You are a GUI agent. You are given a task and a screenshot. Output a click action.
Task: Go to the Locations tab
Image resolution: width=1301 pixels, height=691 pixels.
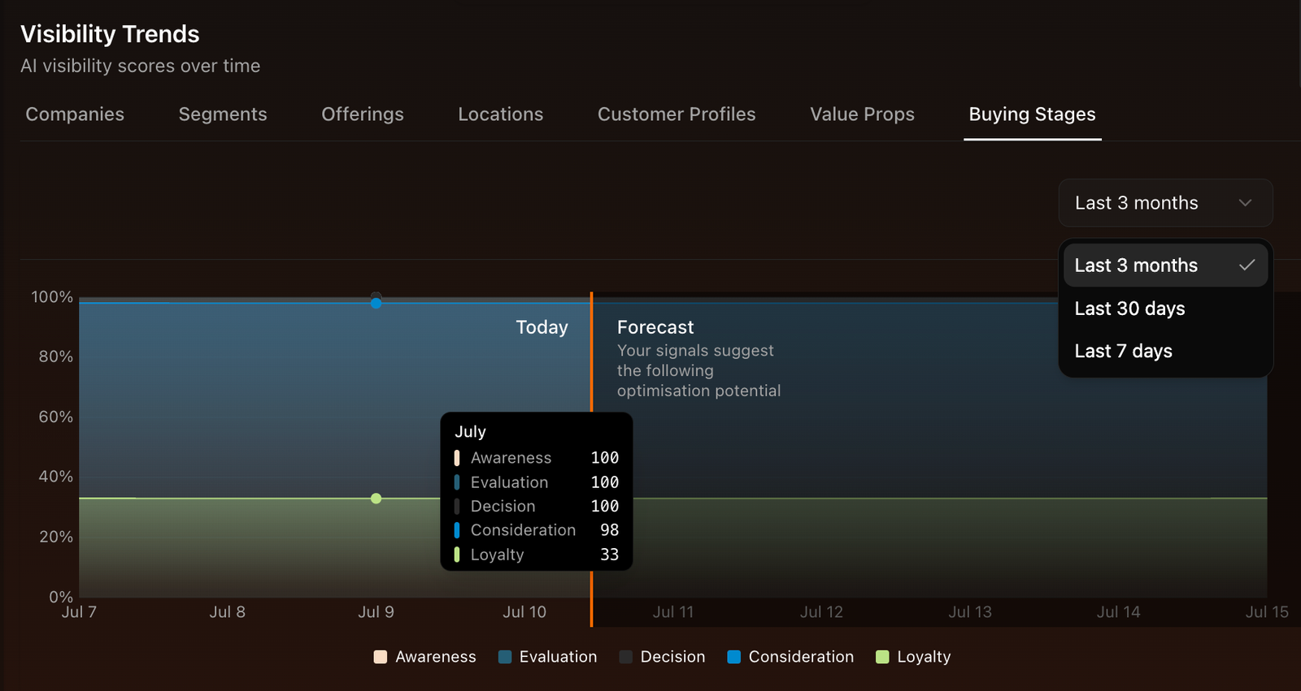(500, 114)
